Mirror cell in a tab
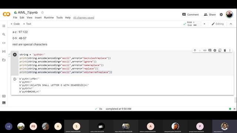 (220, 50)
